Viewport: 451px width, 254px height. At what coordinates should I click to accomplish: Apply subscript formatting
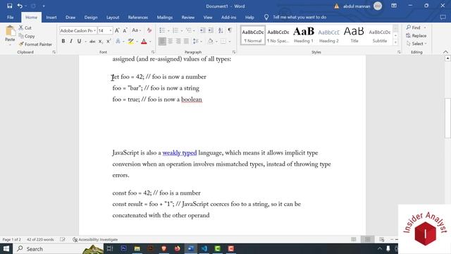pos(100,42)
